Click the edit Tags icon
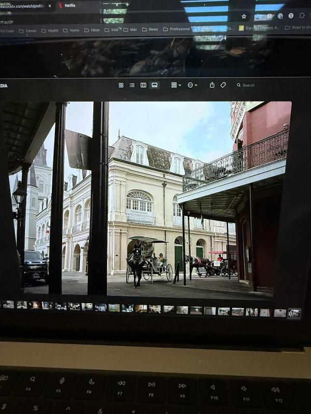 [223, 85]
